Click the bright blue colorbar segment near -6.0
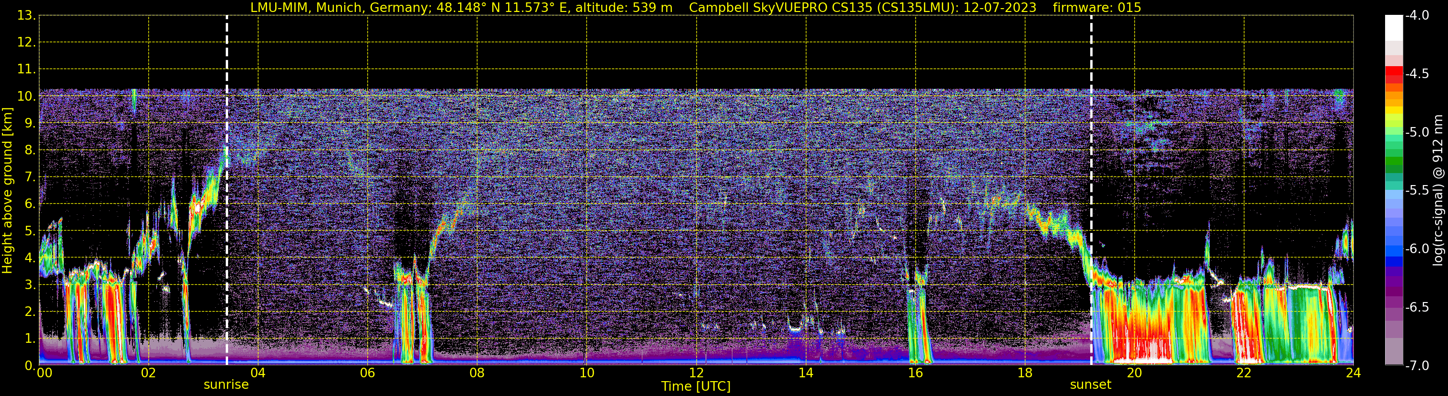 tap(1394, 251)
